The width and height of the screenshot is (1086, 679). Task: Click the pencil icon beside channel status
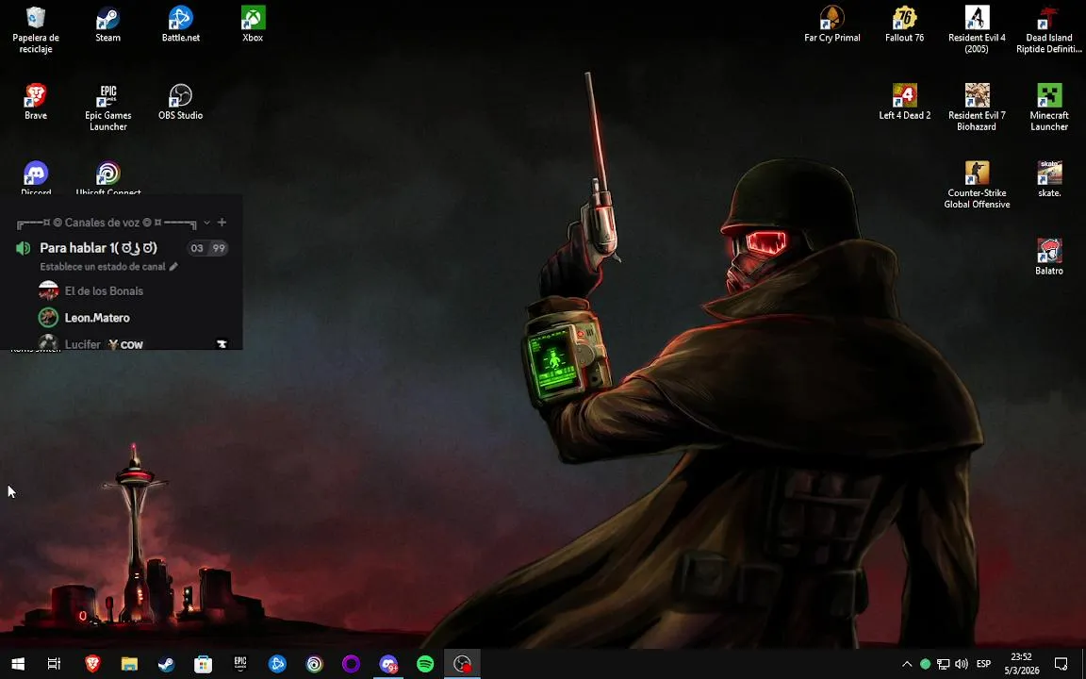tap(173, 267)
